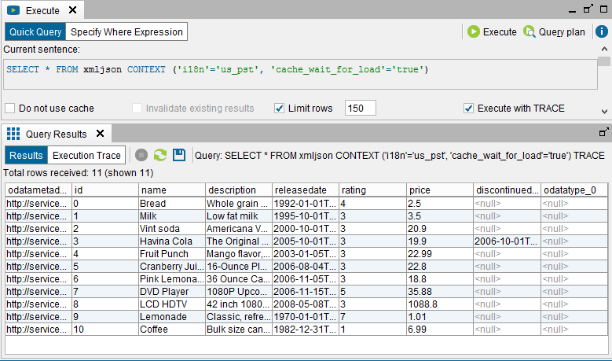
Task: Click the Limit rows value field
Action: [x=361, y=109]
